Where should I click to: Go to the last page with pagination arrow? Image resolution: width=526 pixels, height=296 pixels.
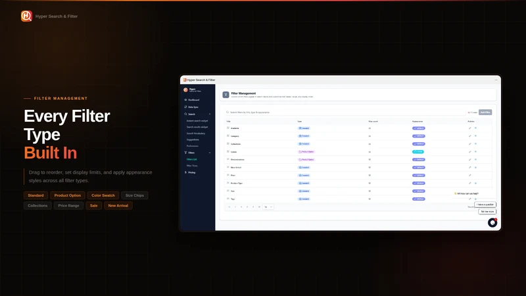259,207
